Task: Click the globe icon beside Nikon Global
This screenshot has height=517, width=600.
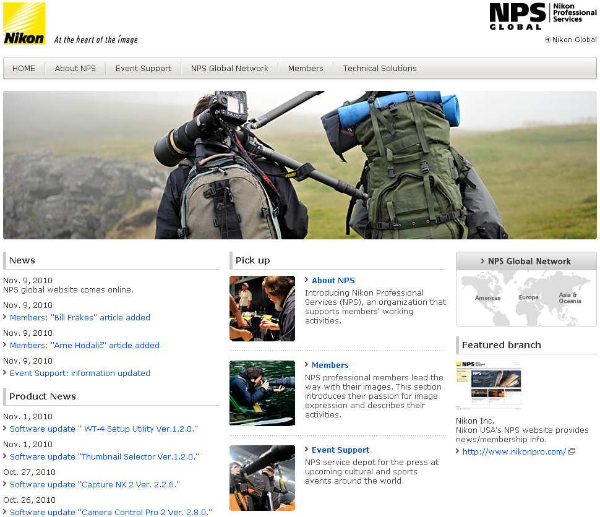Action: [547, 40]
